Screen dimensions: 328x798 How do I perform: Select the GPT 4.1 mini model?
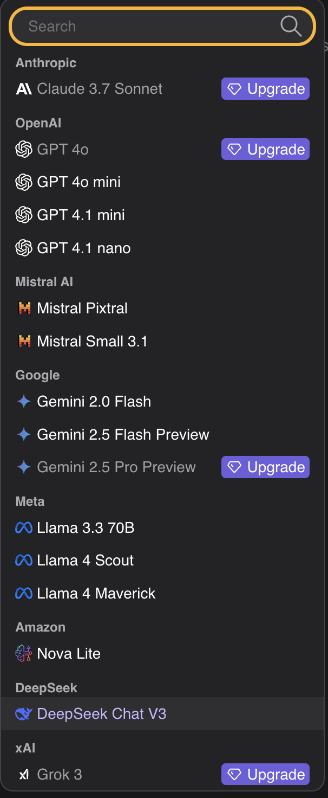(x=81, y=215)
